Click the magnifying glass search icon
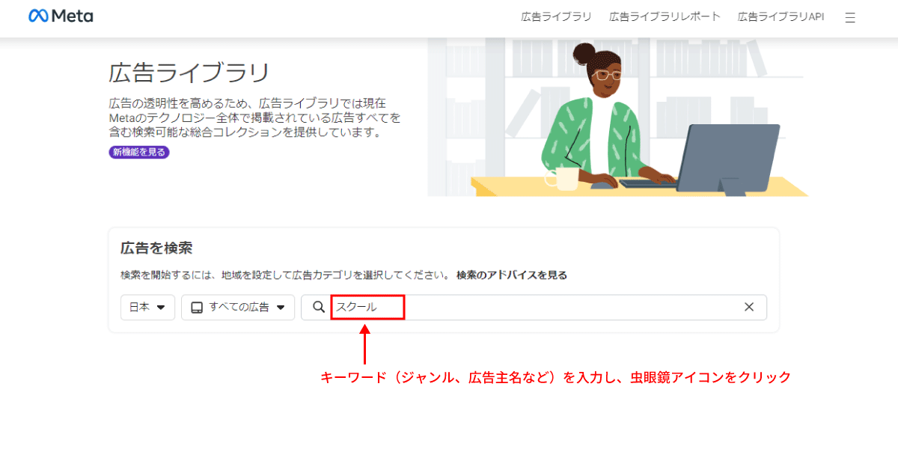The image size is (898, 449). [319, 307]
